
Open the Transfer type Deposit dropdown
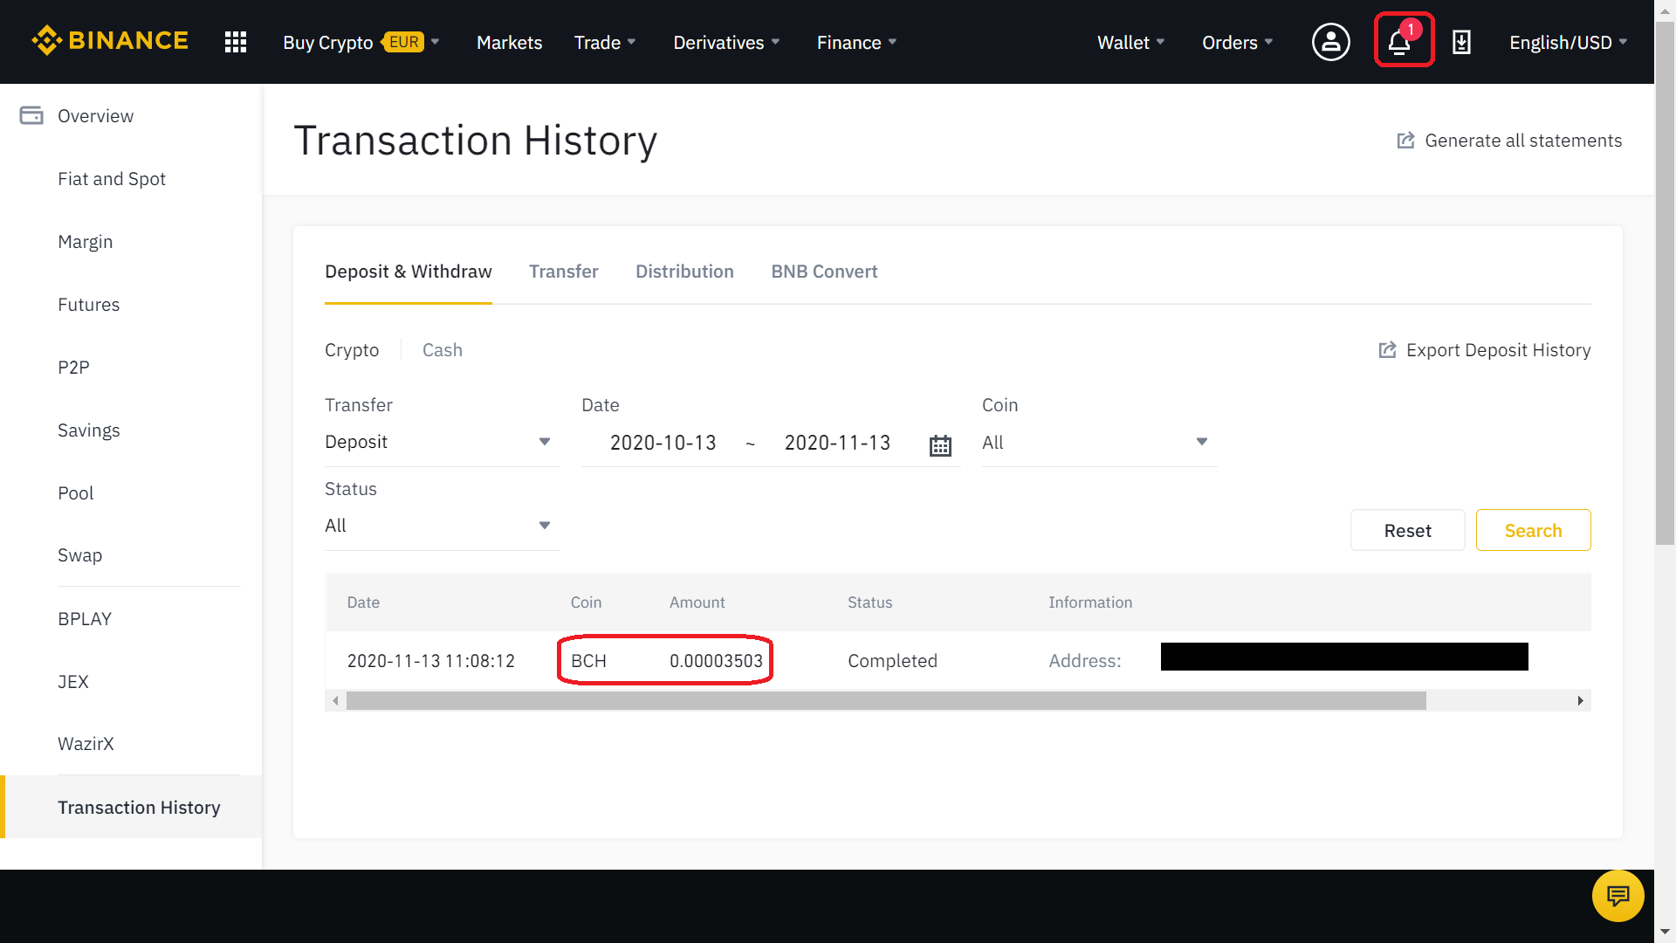click(x=442, y=443)
